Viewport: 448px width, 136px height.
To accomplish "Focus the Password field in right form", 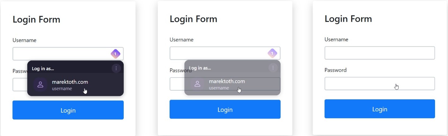I will pos(380,83).
